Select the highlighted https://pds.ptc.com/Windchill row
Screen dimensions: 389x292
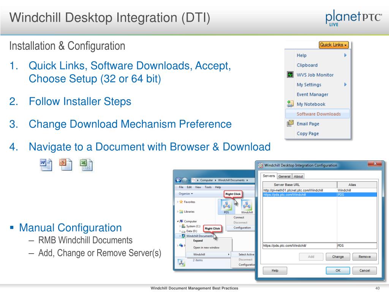pos(320,195)
